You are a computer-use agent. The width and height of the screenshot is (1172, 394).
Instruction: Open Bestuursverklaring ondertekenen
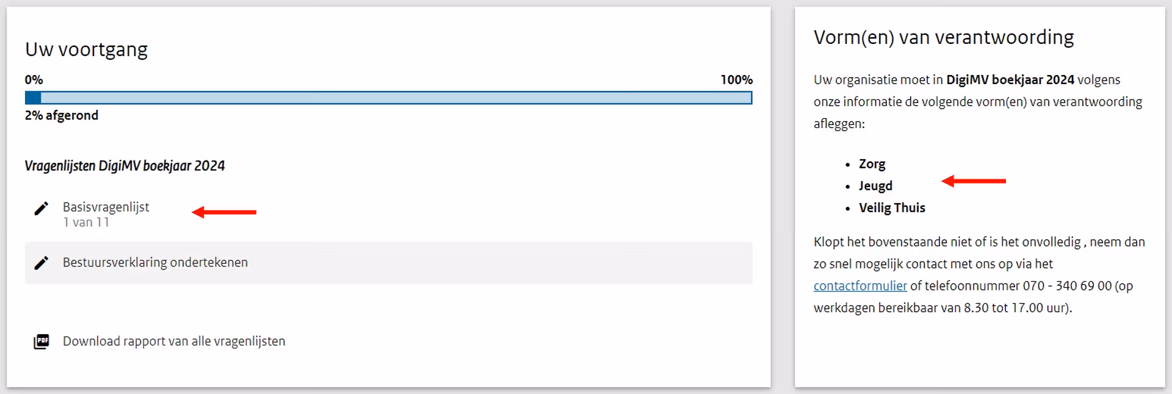point(155,263)
